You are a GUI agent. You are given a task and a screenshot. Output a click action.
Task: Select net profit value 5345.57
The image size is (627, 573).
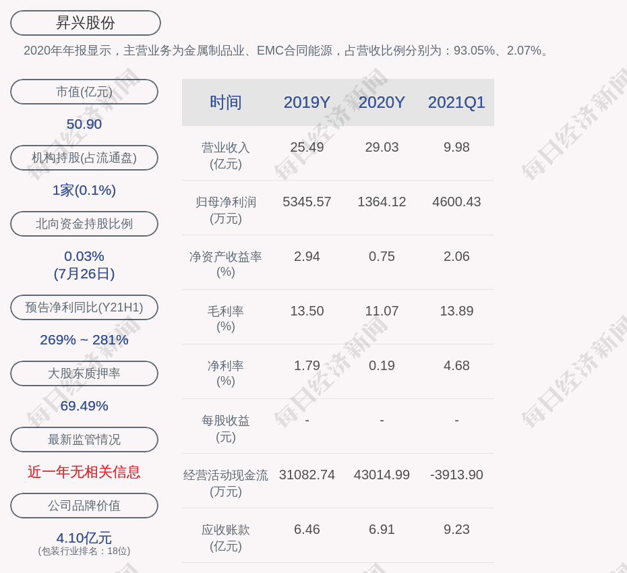coord(307,202)
